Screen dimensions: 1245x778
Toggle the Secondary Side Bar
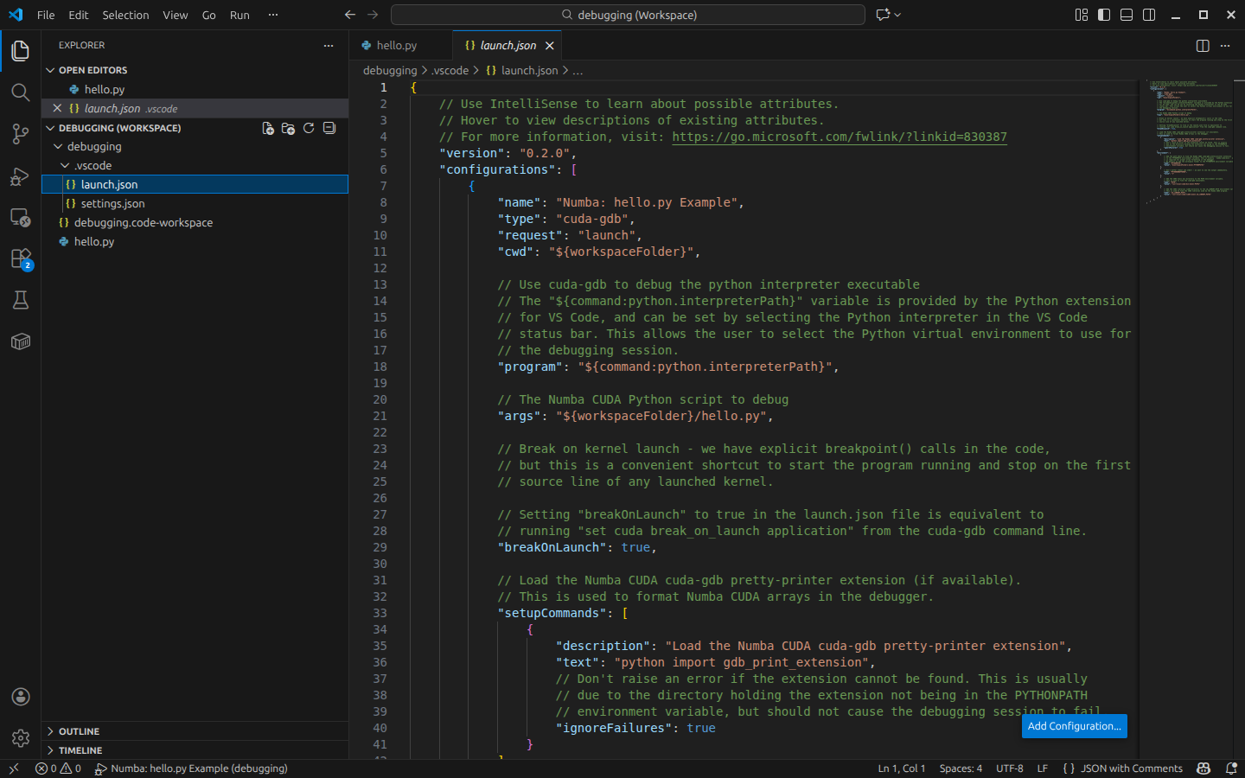pos(1149,15)
